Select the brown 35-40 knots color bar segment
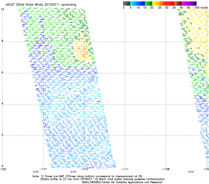209x184 pixels. click(x=178, y=3)
